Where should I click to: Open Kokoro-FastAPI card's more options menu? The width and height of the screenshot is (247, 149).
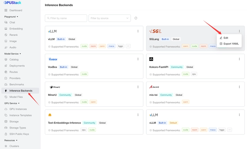(239, 59)
